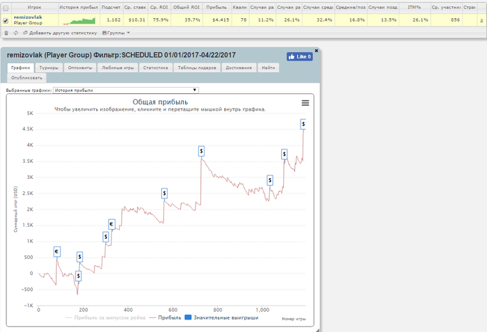Toggle the header select-all checkbox
This screenshot has width=487, height=332.
6,8
